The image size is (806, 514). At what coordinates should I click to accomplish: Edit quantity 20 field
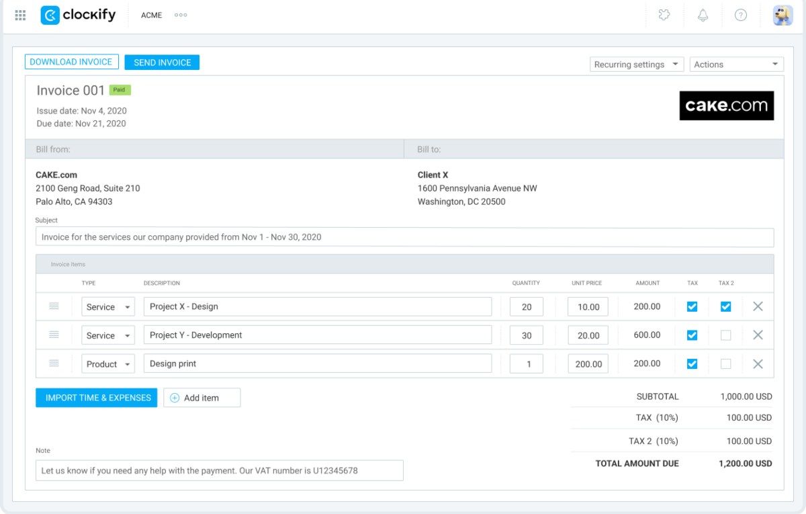pos(527,306)
